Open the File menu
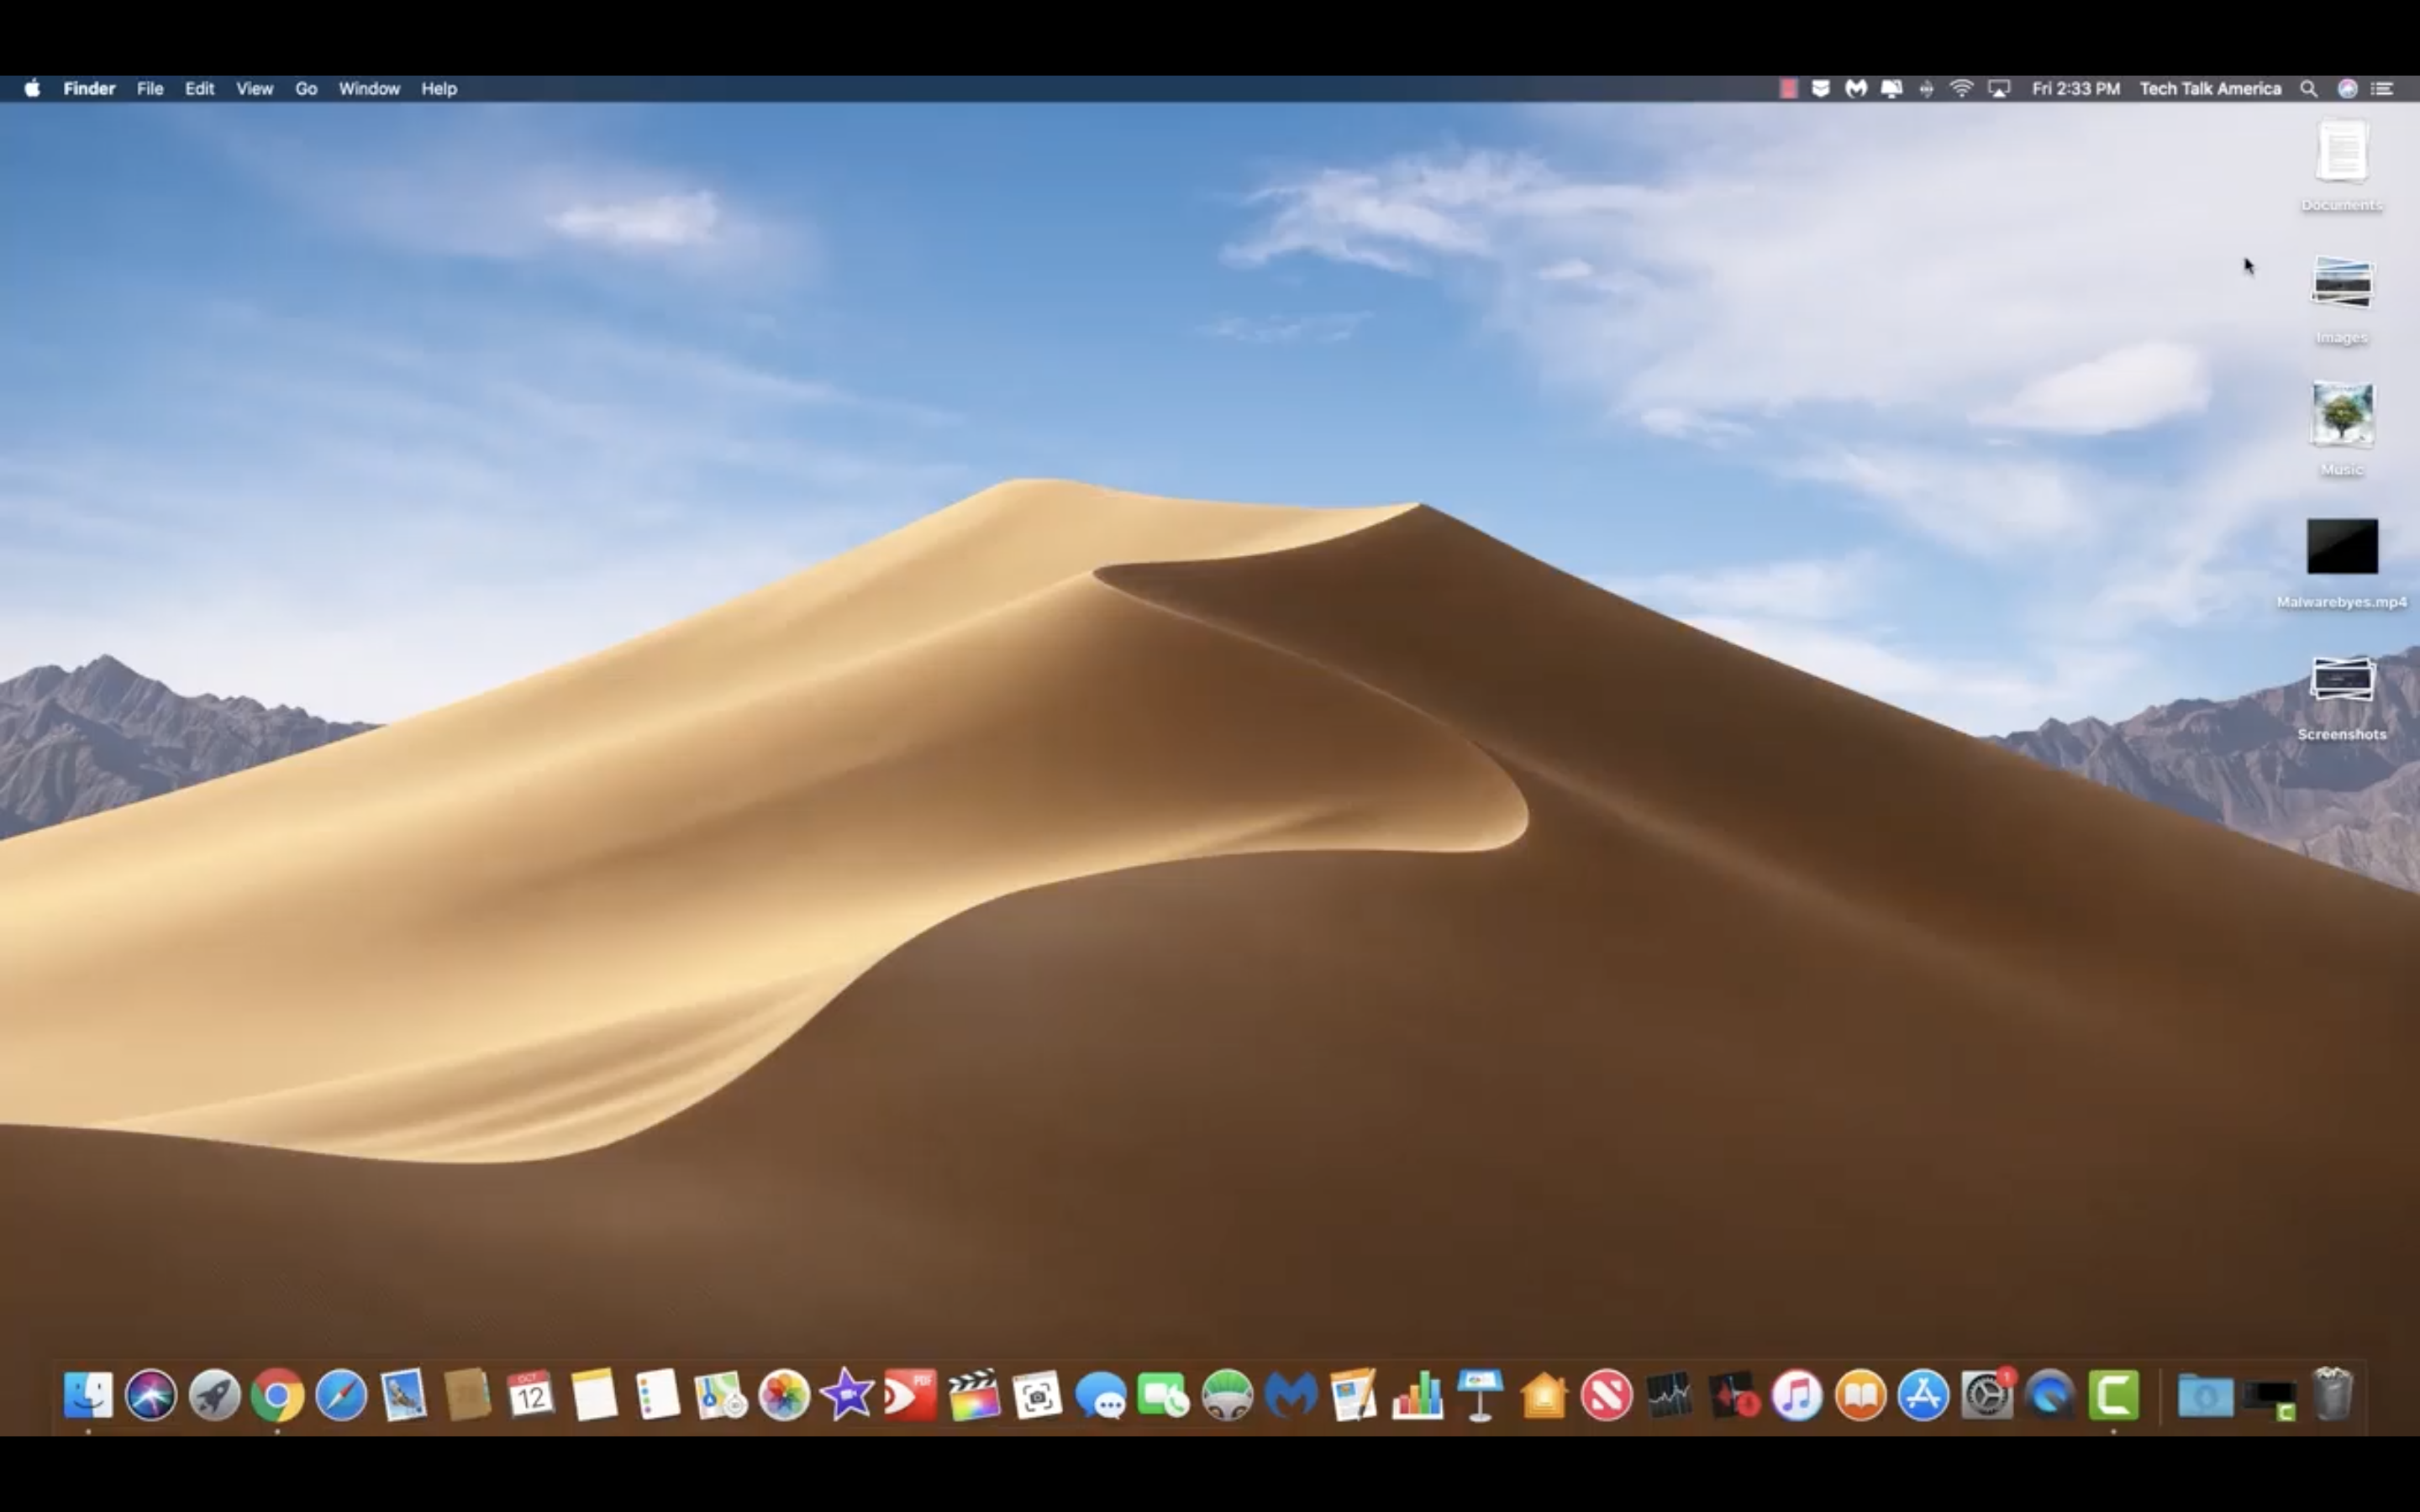 (x=150, y=89)
